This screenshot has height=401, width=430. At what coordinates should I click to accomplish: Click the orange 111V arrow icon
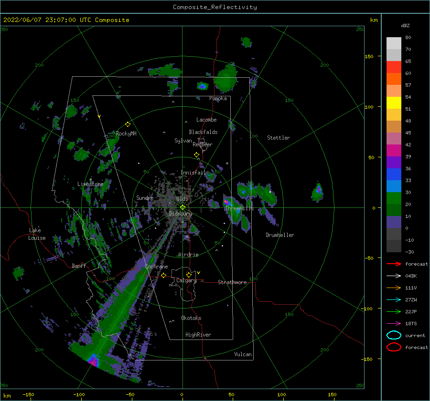click(x=394, y=288)
